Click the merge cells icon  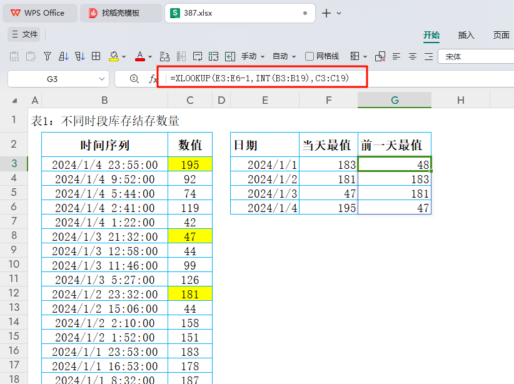pyautogui.click(x=213, y=56)
